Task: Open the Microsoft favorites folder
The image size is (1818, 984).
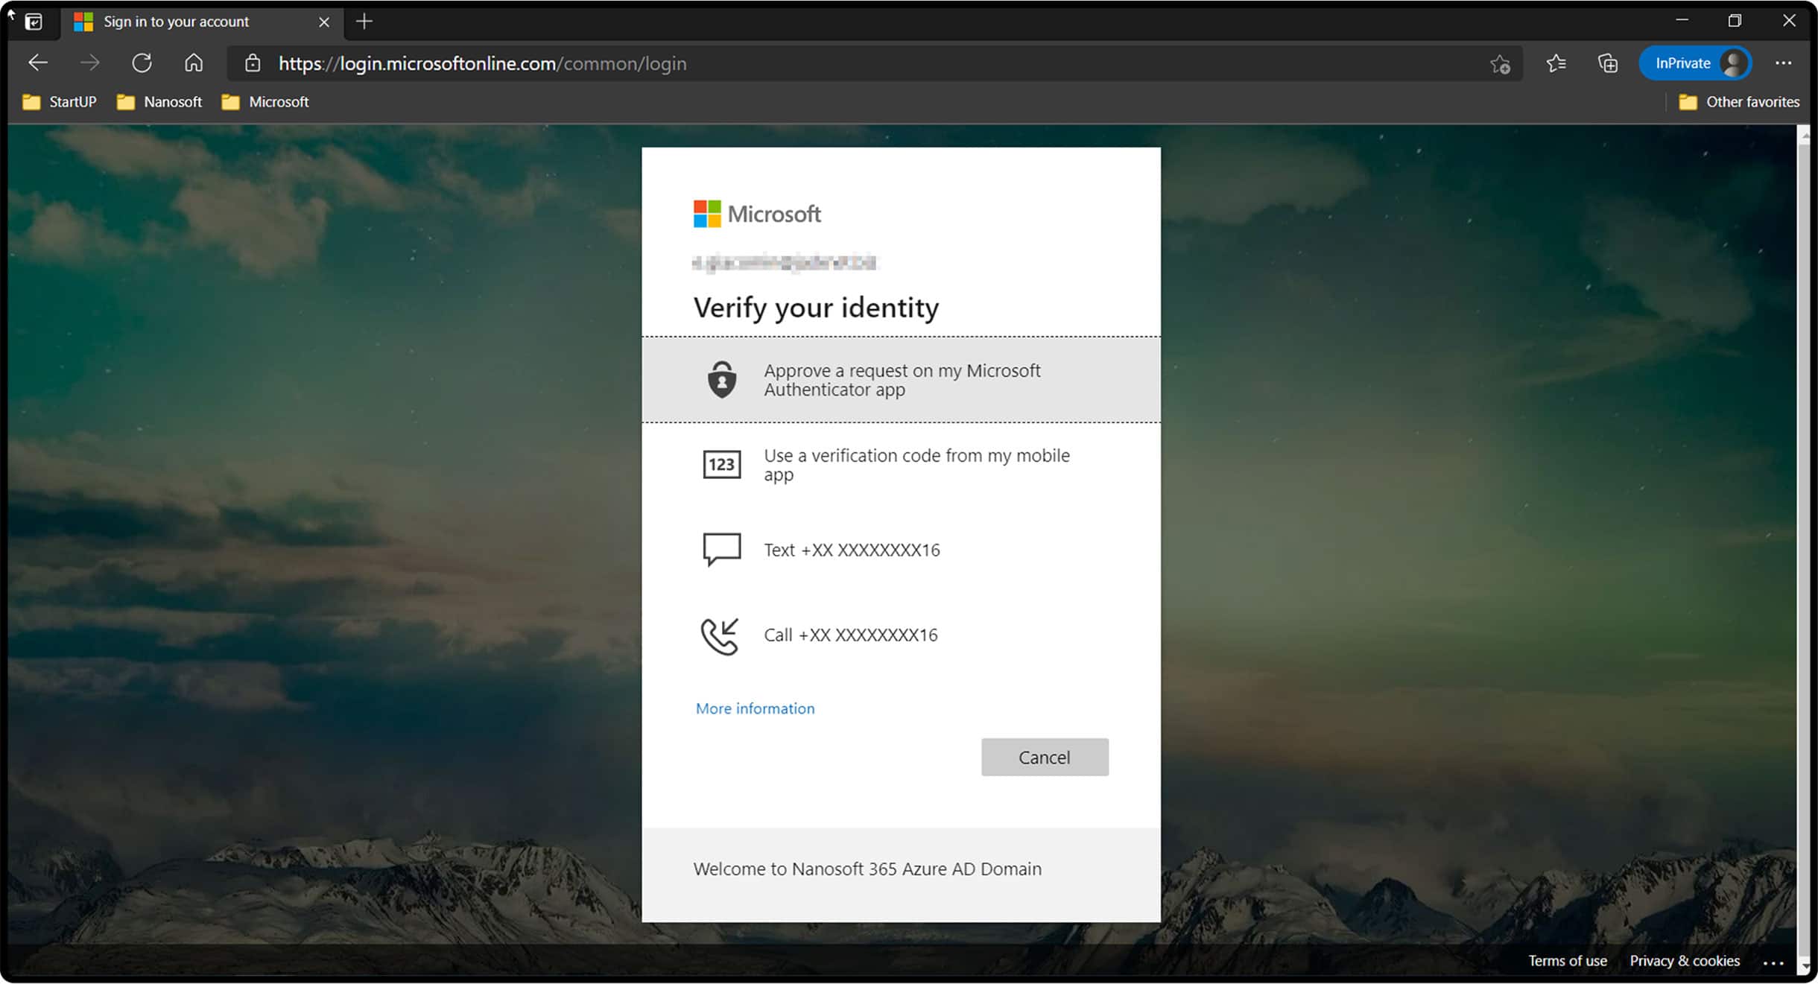Action: 265,102
